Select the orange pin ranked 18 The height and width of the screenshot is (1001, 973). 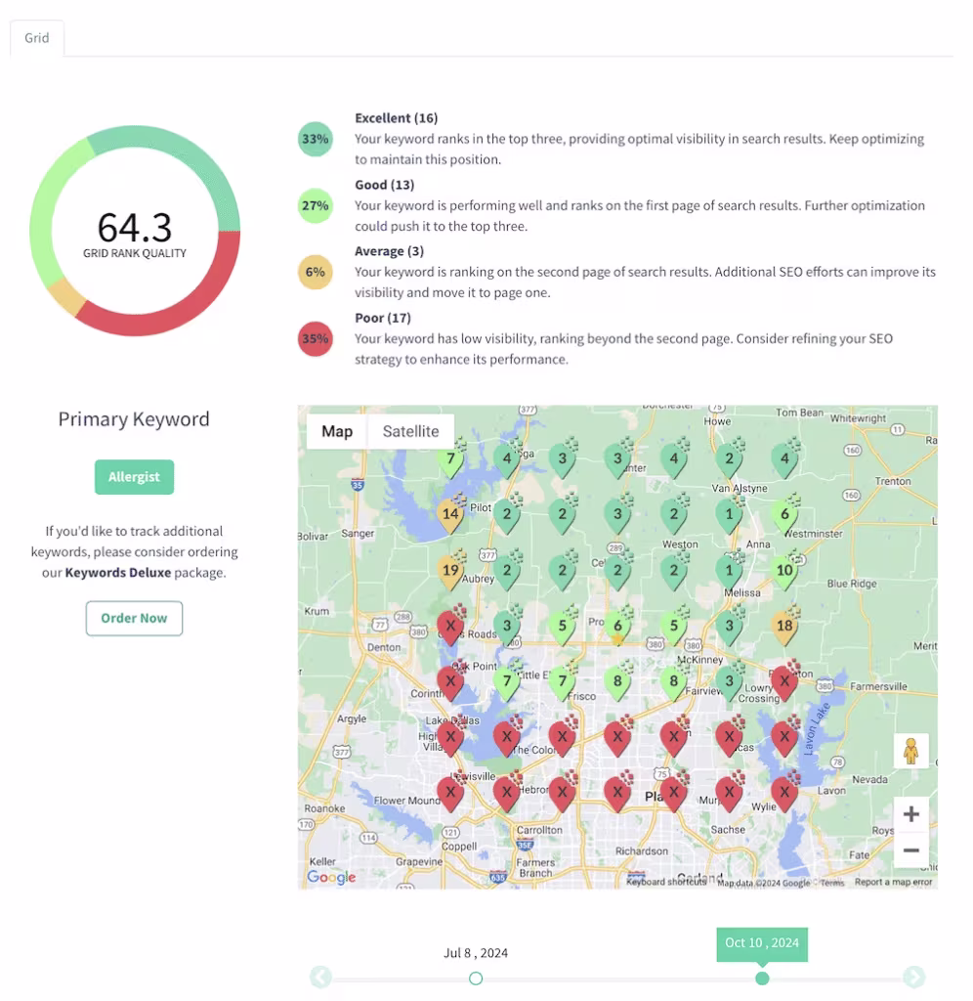click(x=784, y=627)
